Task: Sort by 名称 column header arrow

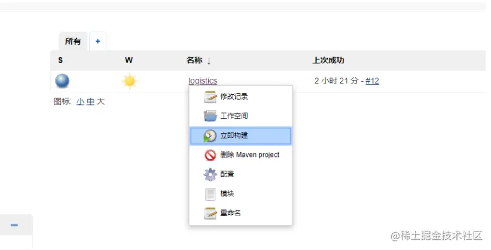Action: [x=209, y=60]
